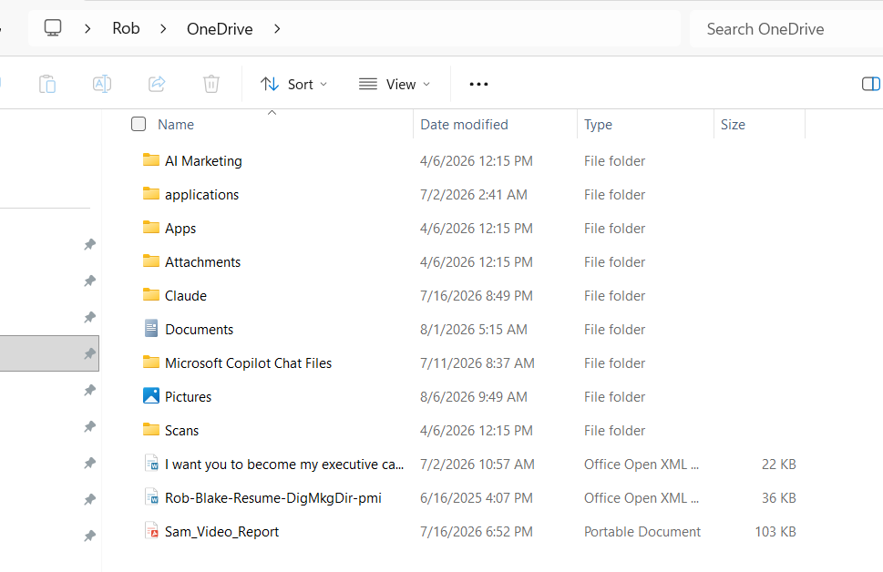Select the applications folder icon
Screen dimensions: 883x572
(151, 194)
